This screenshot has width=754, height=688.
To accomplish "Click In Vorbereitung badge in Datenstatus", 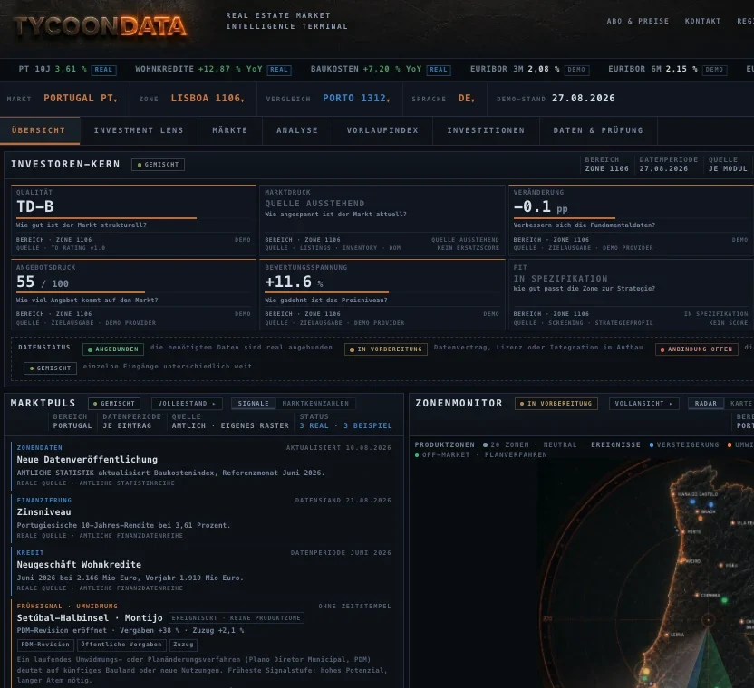I will click(386, 349).
